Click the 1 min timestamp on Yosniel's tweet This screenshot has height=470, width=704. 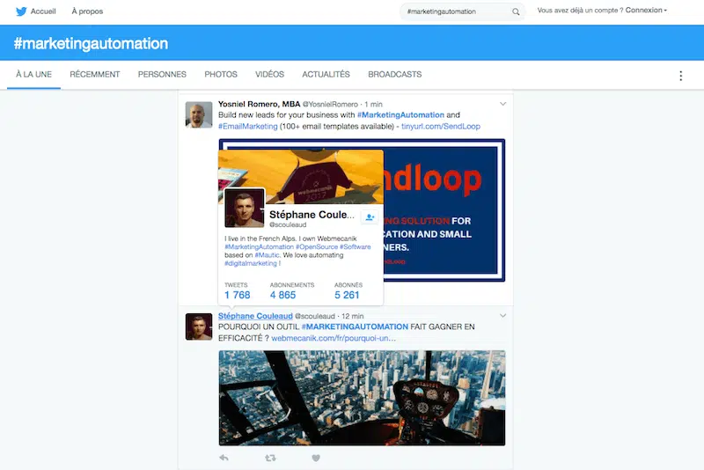click(x=373, y=104)
